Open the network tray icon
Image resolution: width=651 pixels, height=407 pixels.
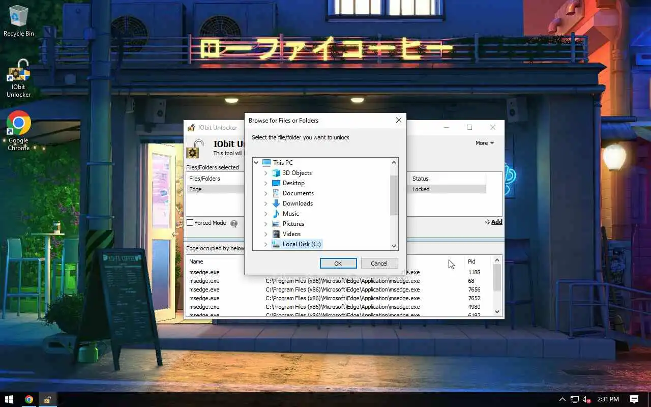tap(575, 399)
